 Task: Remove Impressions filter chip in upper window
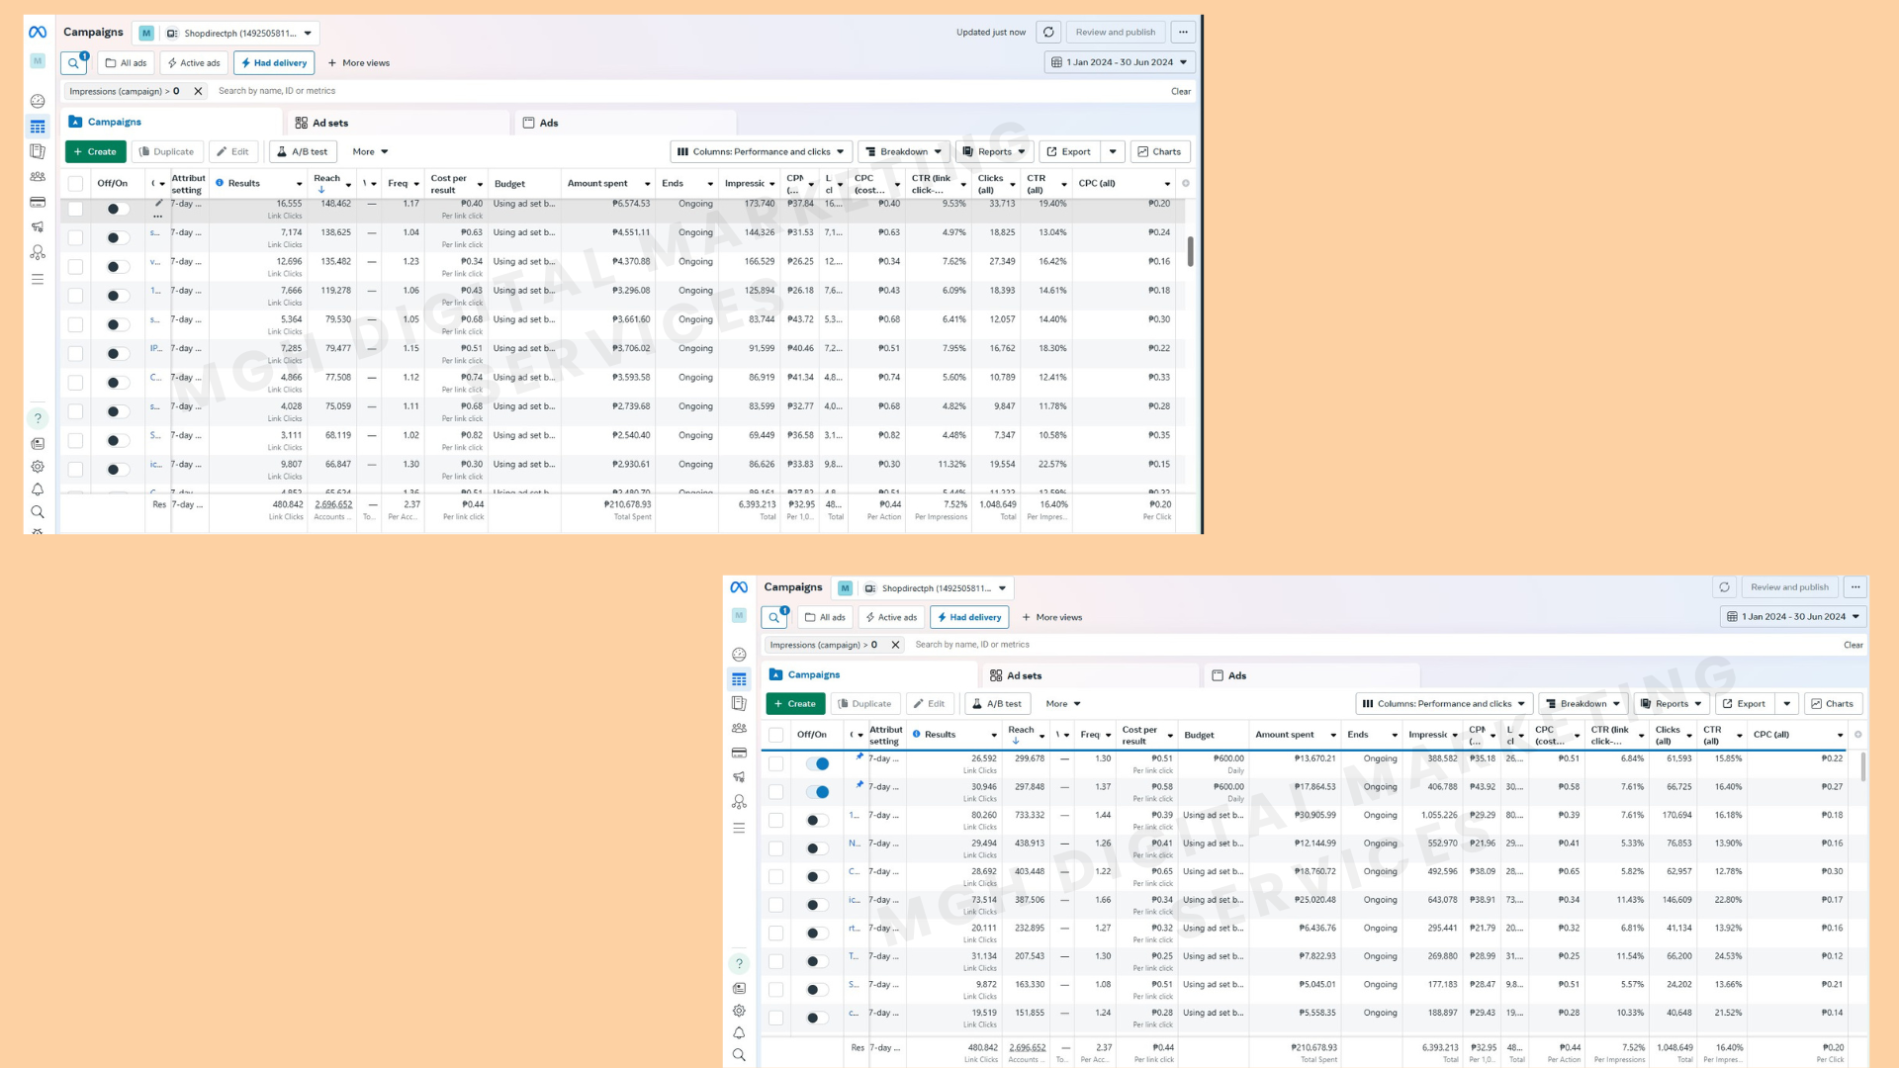tap(198, 91)
